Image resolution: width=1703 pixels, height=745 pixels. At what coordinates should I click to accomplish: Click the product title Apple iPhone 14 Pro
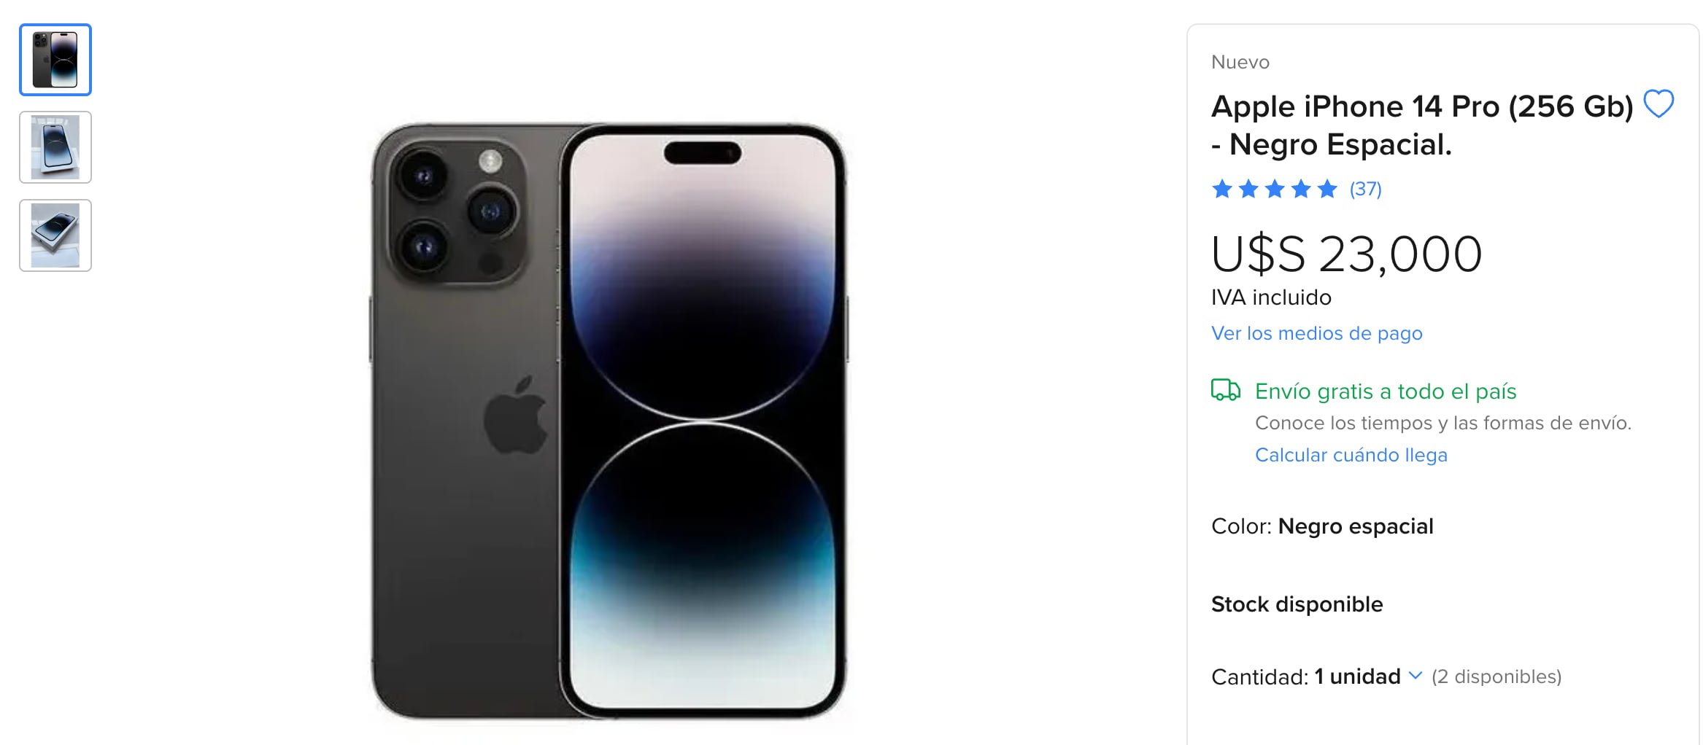tap(1421, 125)
